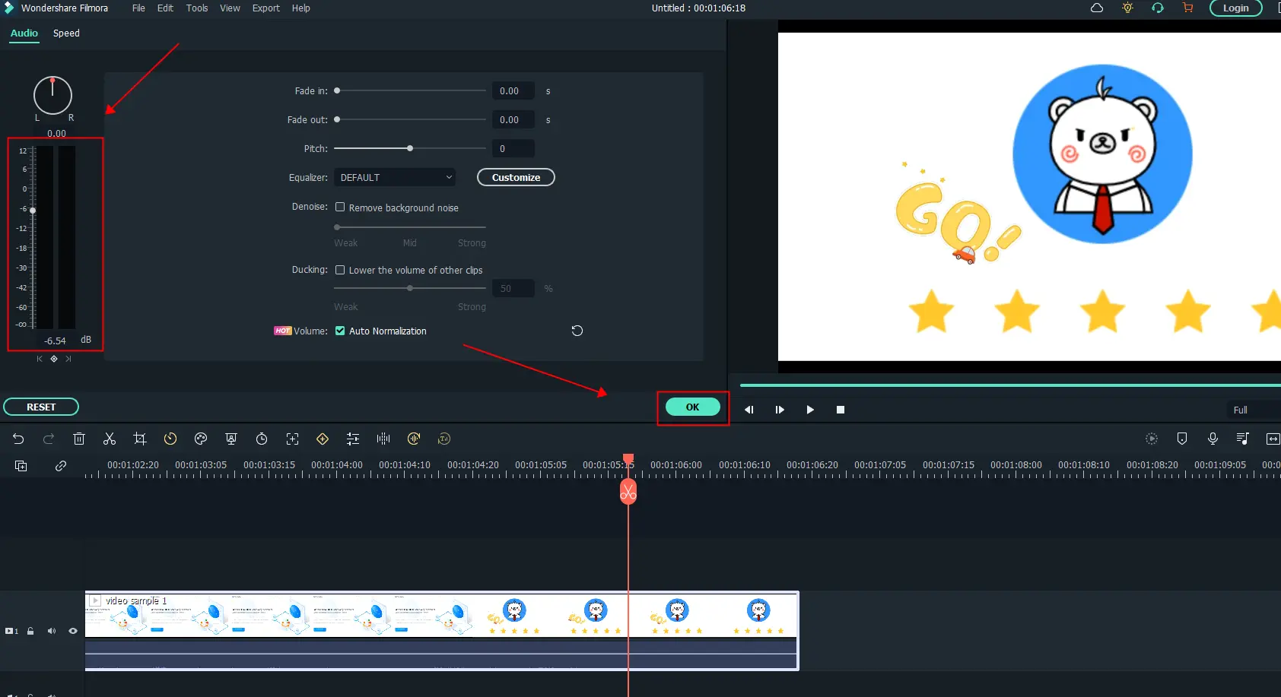Add volume keyframe diamond below meter
The height and width of the screenshot is (697, 1281).
54,359
